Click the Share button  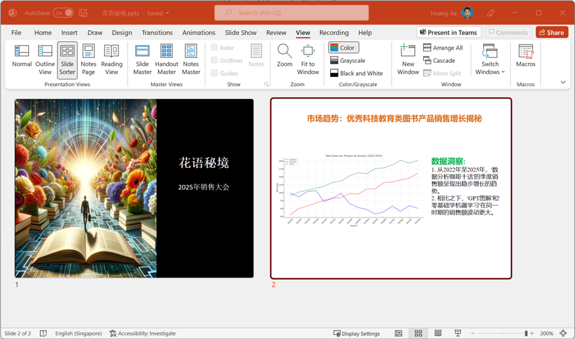tap(552, 32)
